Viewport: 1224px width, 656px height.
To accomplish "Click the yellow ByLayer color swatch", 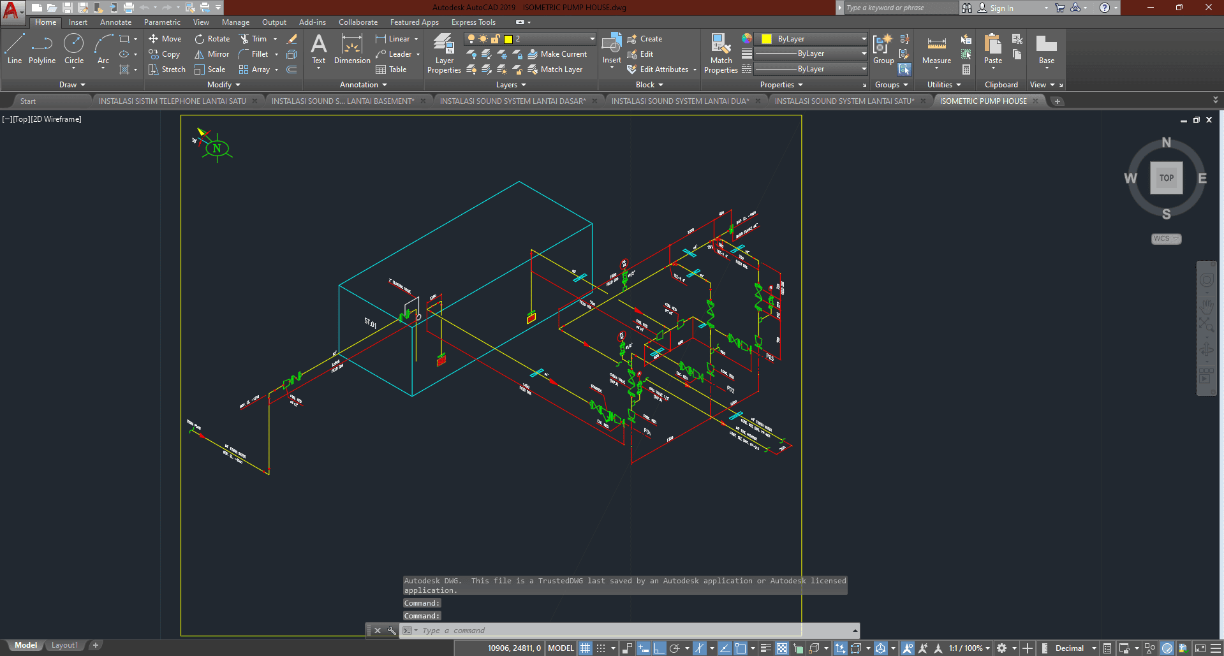I will coord(767,39).
